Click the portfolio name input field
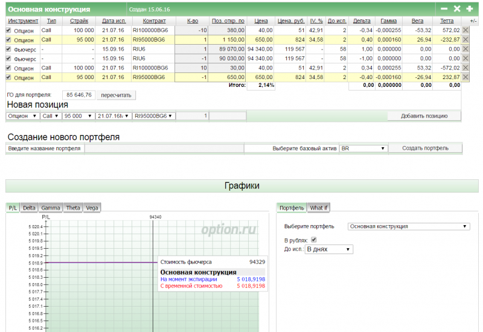 tap(163, 148)
